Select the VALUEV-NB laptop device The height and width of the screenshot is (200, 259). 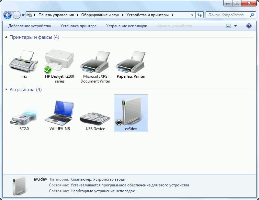pos(60,114)
